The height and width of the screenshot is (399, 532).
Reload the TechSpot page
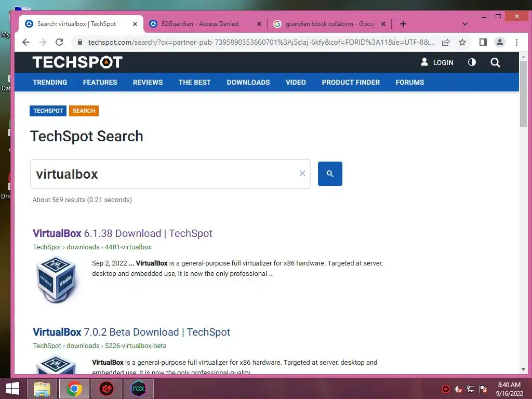coord(59,42)
